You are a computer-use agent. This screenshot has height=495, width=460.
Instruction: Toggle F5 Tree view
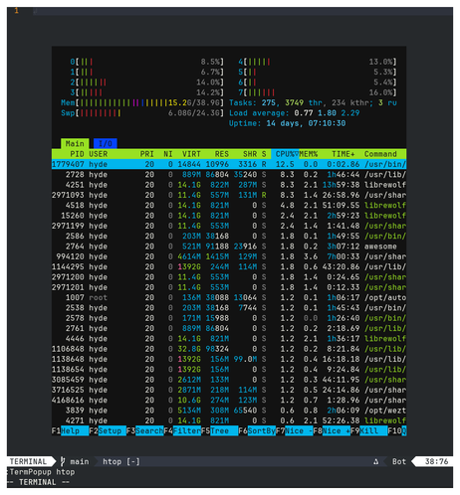tap(219, 430)
